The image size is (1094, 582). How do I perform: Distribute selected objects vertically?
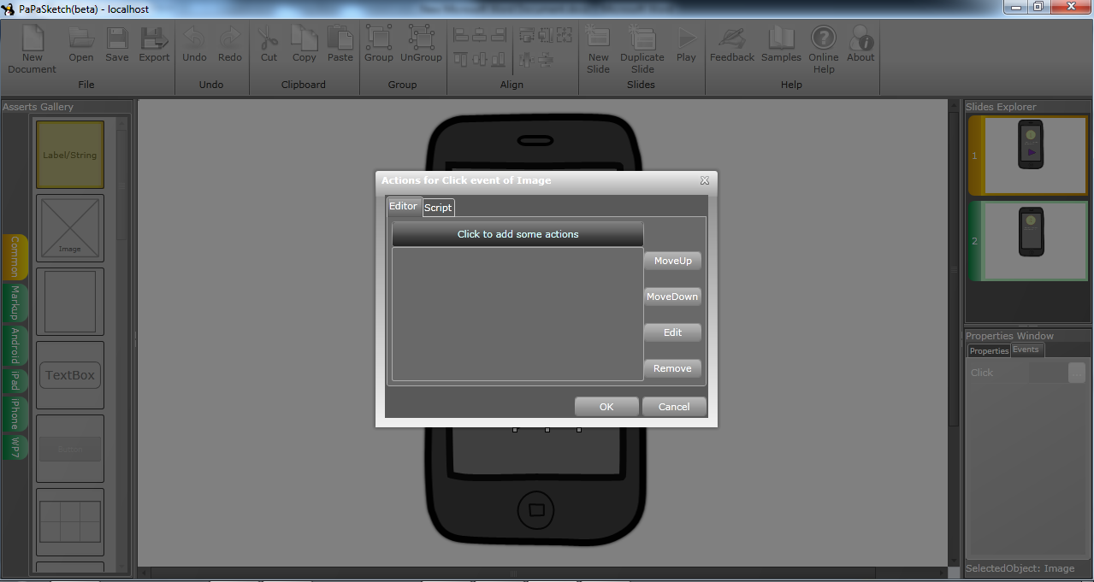coord(546,59)
